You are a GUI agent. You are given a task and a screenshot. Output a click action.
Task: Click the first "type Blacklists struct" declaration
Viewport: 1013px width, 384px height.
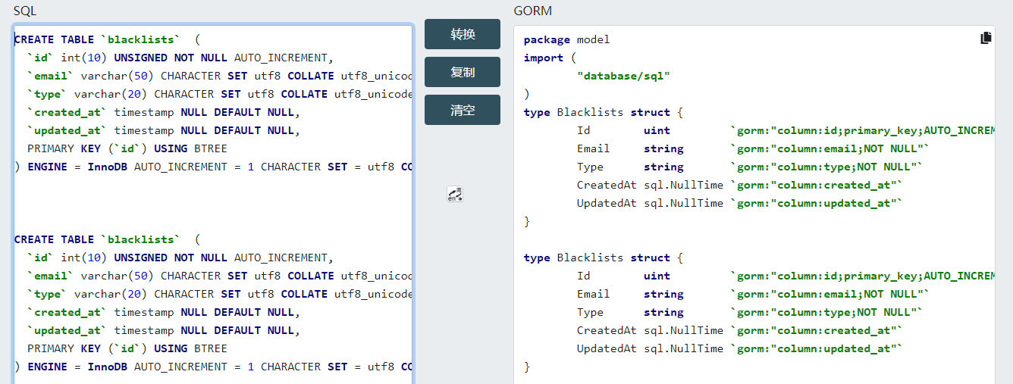pyautogui.click(x=603, y=112)
